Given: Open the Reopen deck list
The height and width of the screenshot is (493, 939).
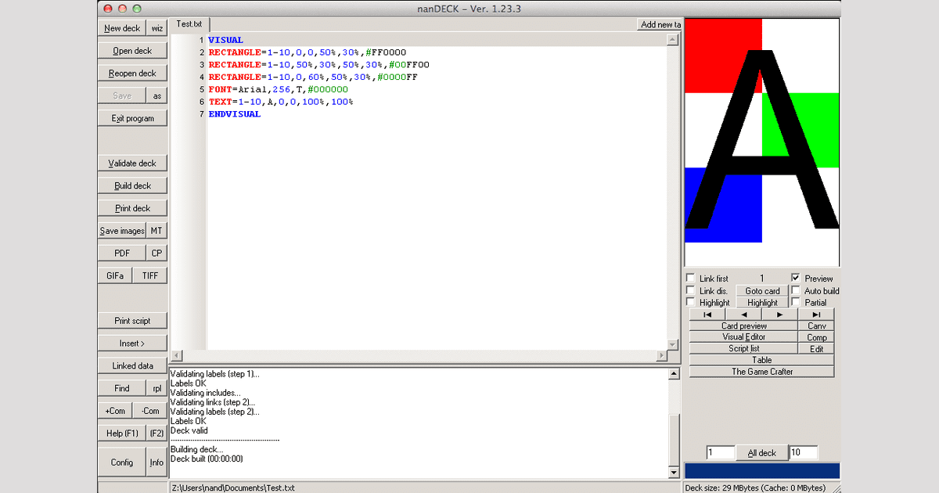Looking at the screenshot, I should point(132,73).
